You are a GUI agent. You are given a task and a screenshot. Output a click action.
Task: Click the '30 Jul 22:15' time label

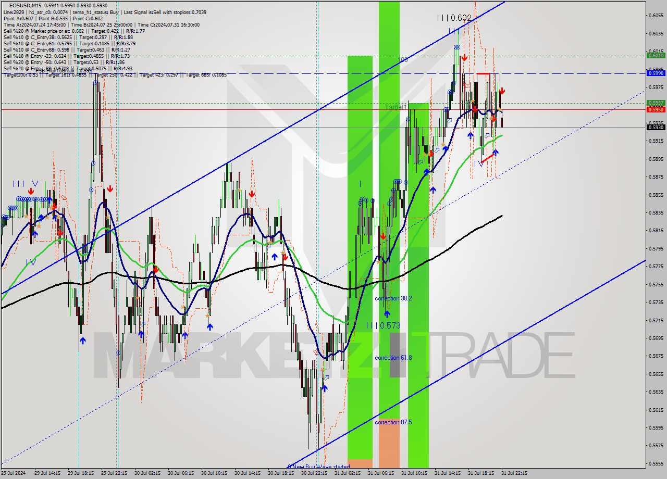pos(315,473)
